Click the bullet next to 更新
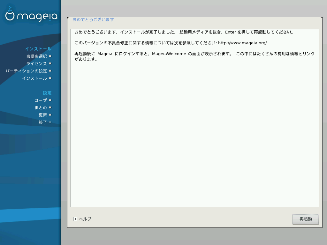Image resolution: width=327 pixels, height=245 pixels. click(50, 115)
